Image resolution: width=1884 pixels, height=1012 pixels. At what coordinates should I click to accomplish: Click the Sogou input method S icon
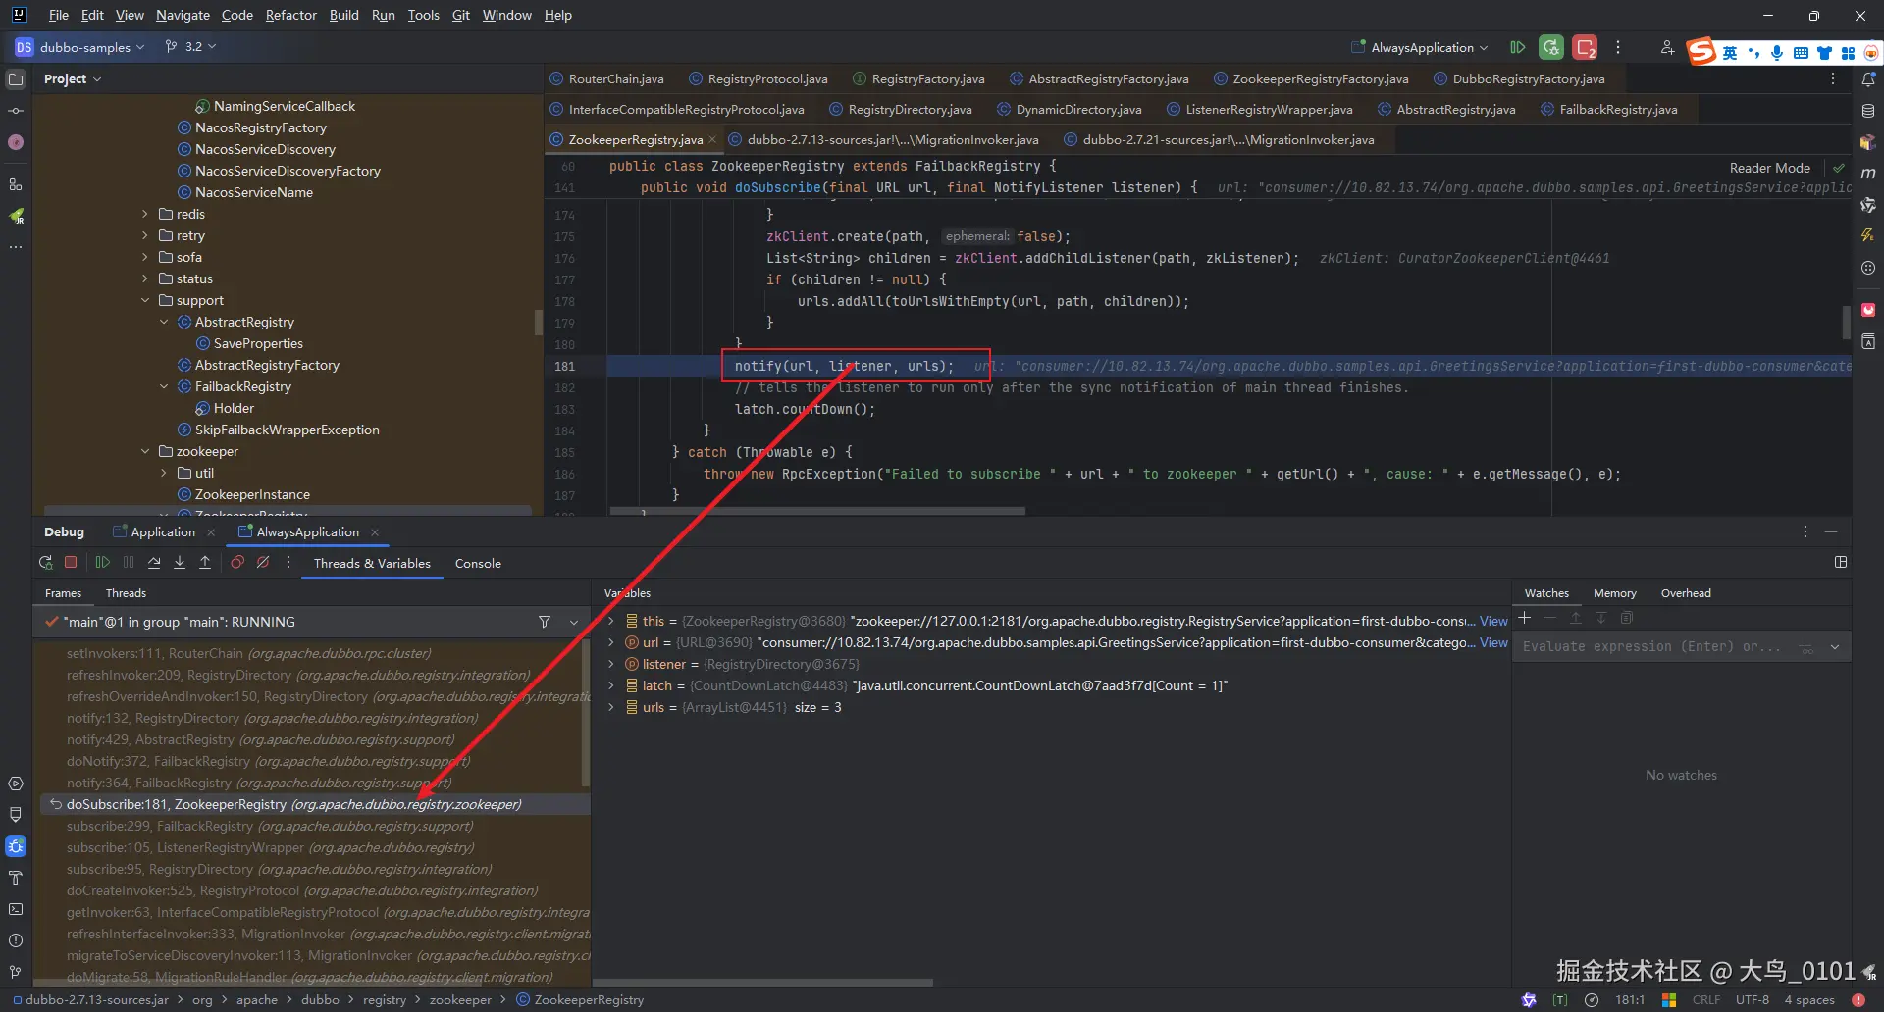point(1702,51)
